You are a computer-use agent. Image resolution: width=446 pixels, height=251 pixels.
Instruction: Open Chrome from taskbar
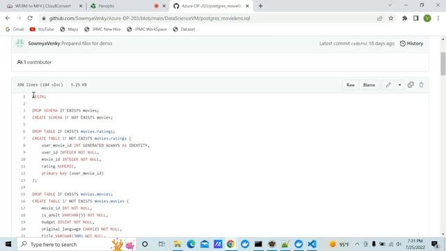tap(231, 244)
